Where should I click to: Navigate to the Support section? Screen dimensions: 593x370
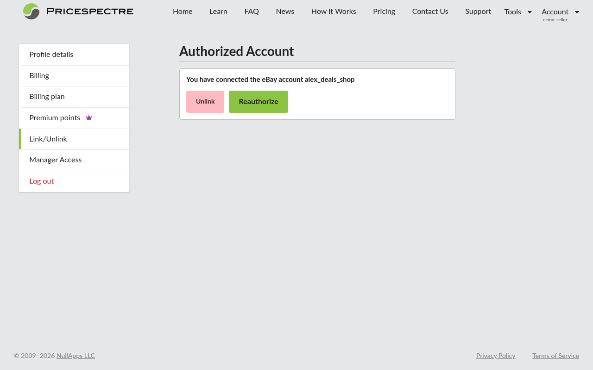(478, 11)
